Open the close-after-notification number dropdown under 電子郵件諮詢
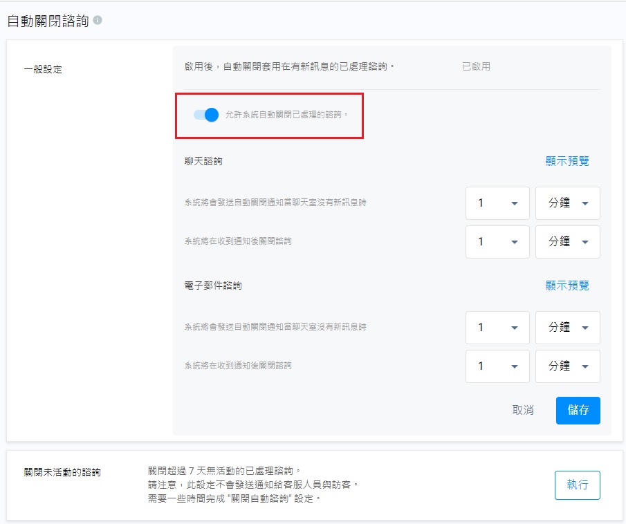 (497, 366)
